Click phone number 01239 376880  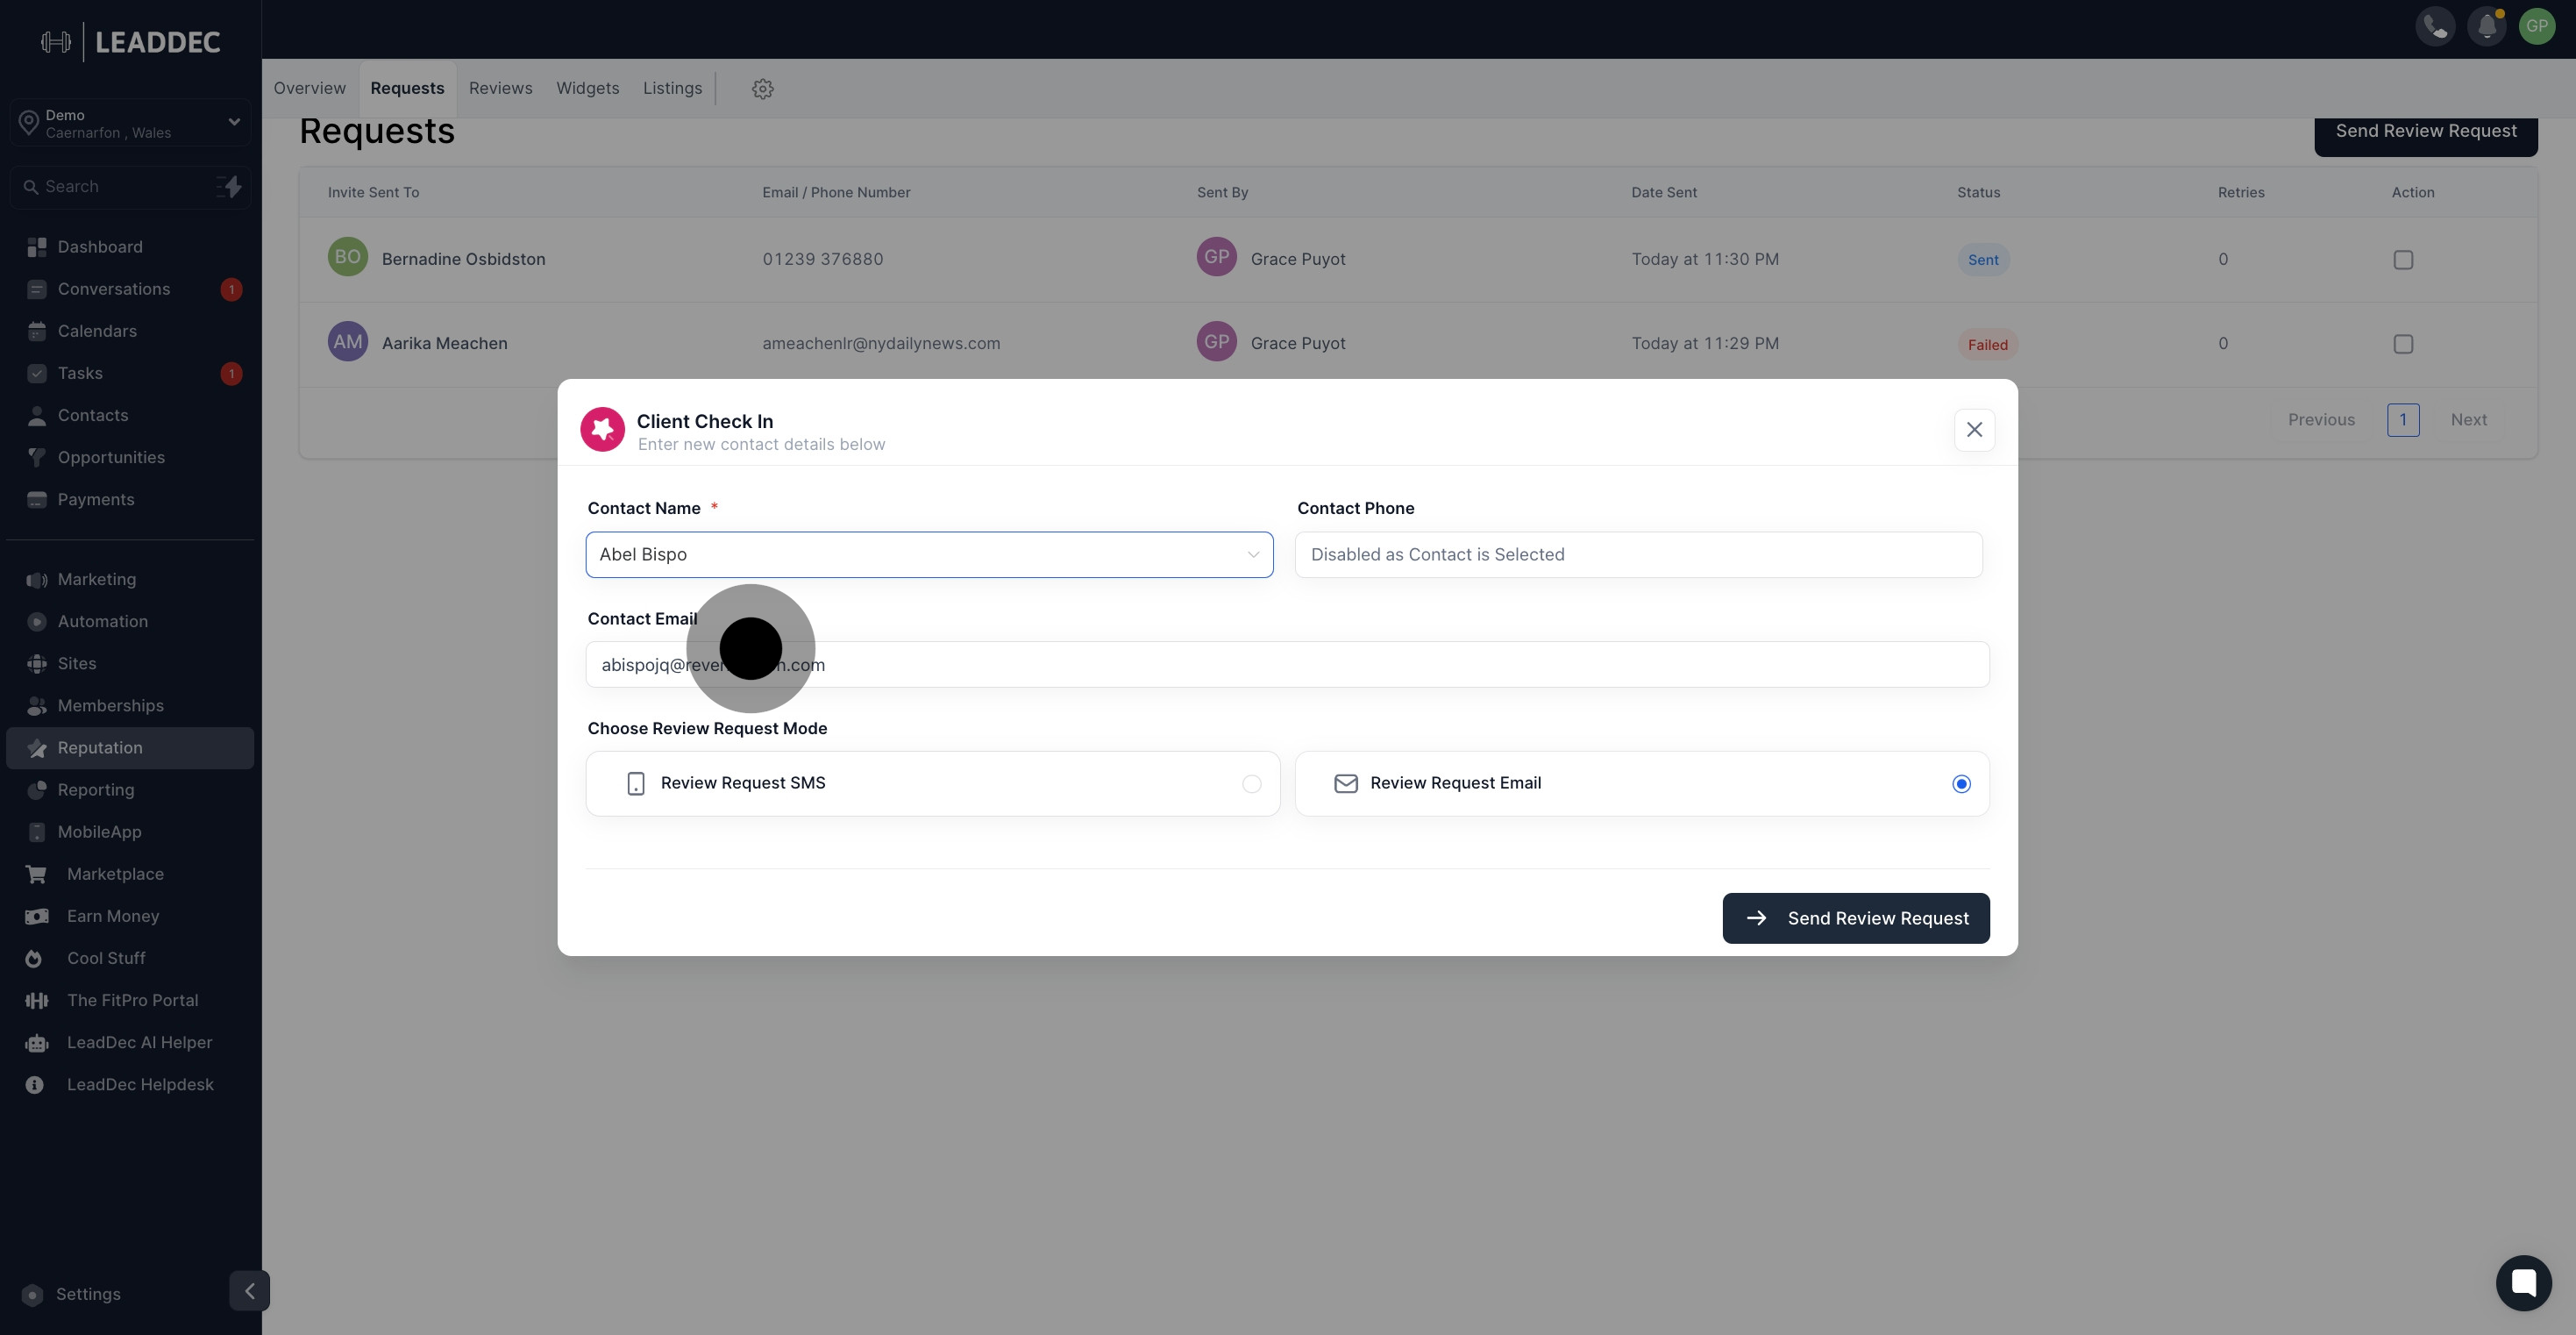[822, 260]
